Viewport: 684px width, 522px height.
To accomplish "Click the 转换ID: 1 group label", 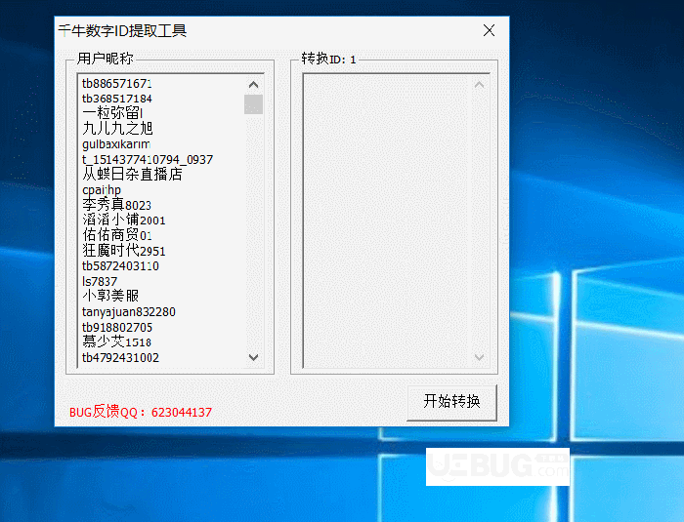I will [328, 59].
